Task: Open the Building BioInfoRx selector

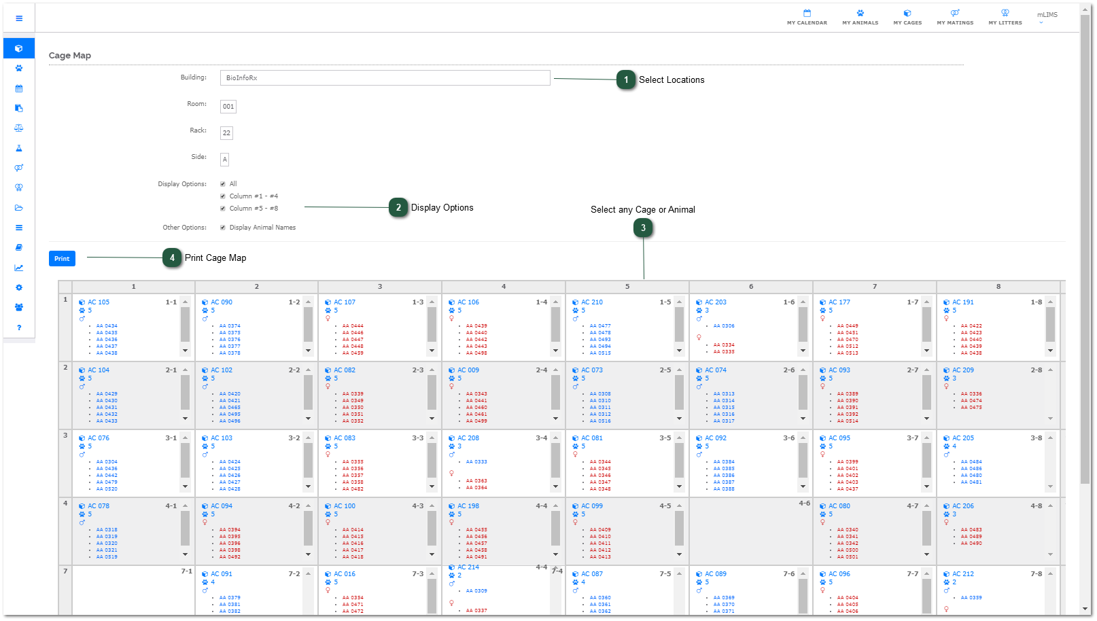Action: coord(385,78)
